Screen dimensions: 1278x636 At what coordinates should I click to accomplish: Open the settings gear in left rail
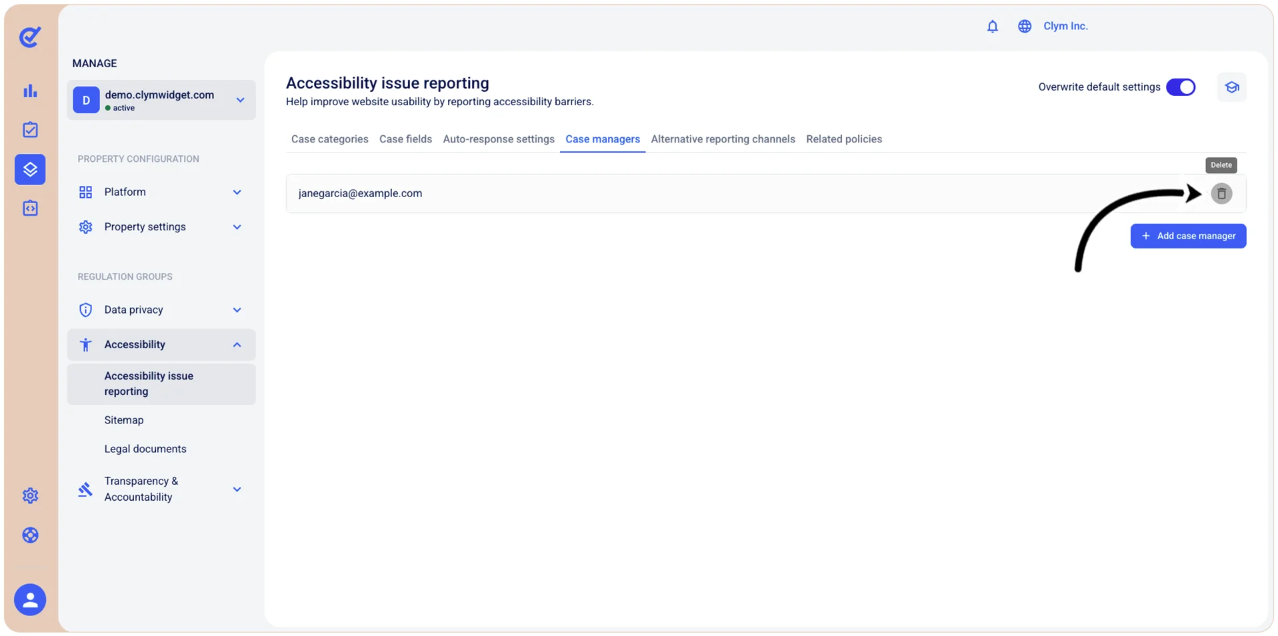[30, 495]
